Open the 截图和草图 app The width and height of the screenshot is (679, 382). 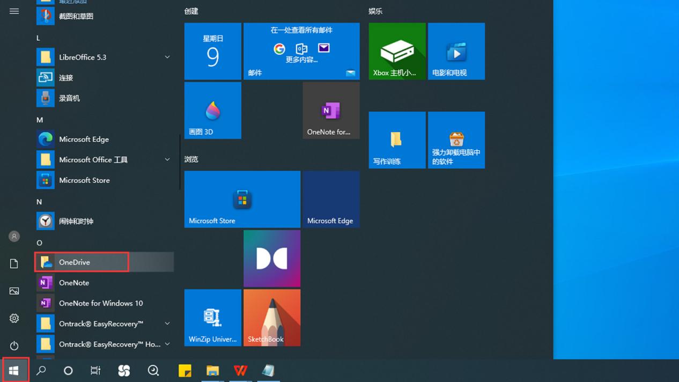(105, 16)
